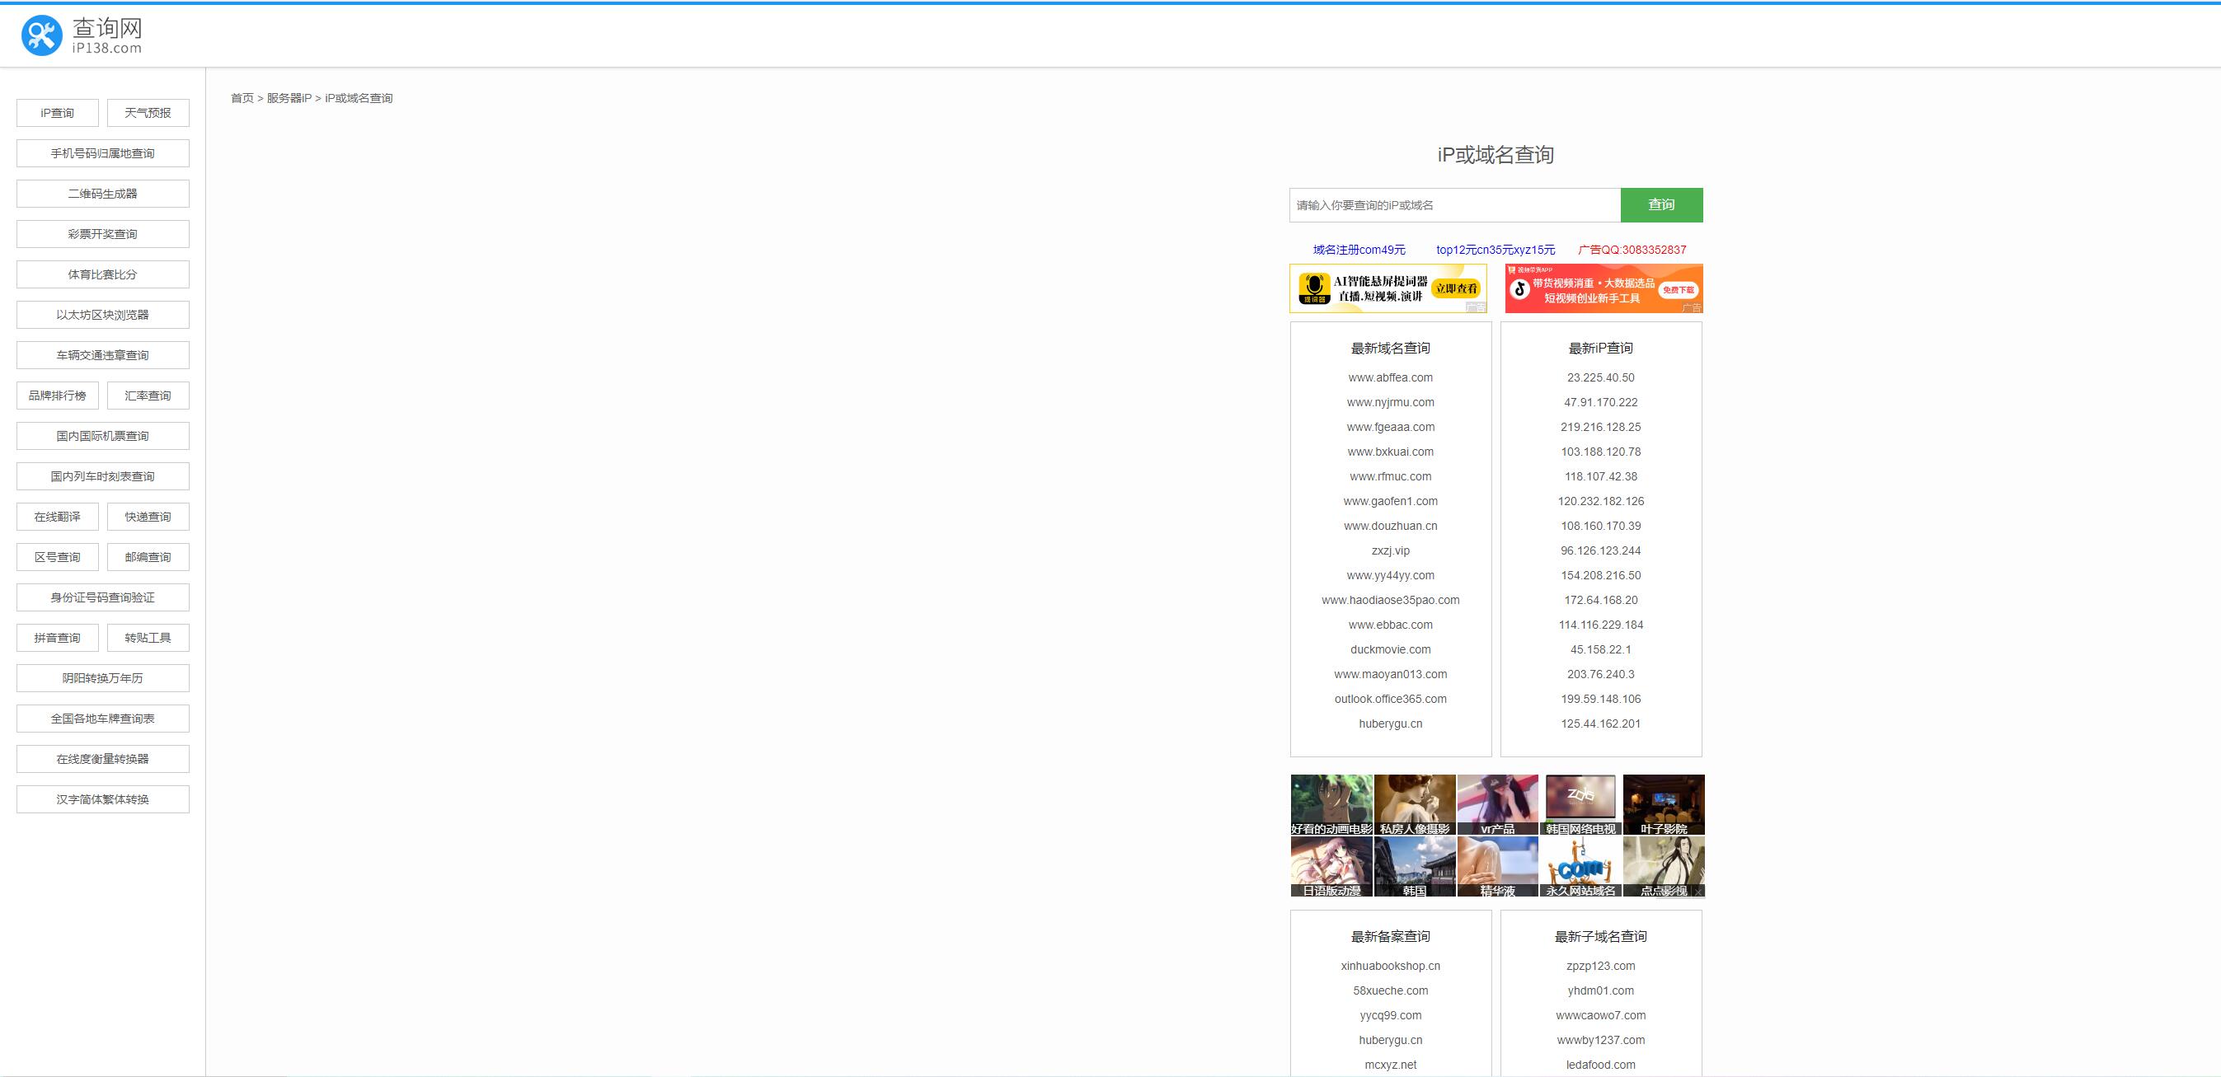Image resolution: width=2221 pixels, height=1077 pixels.
Task: Open the 精华液 thumbnail
Action: (x=1498, y=867)
